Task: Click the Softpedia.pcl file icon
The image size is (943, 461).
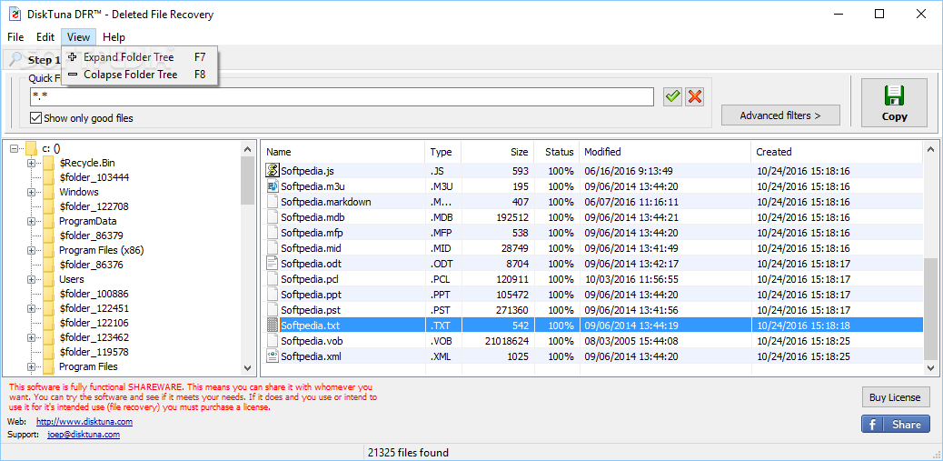Action: pyautogui.click(x=273, y=279)
